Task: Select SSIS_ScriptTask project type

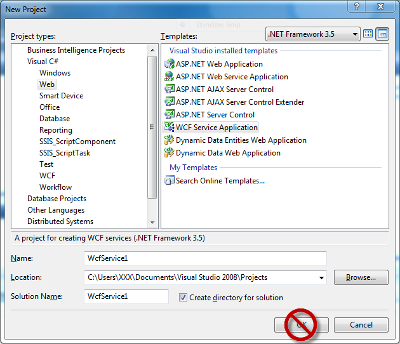Action: [65, 153]
